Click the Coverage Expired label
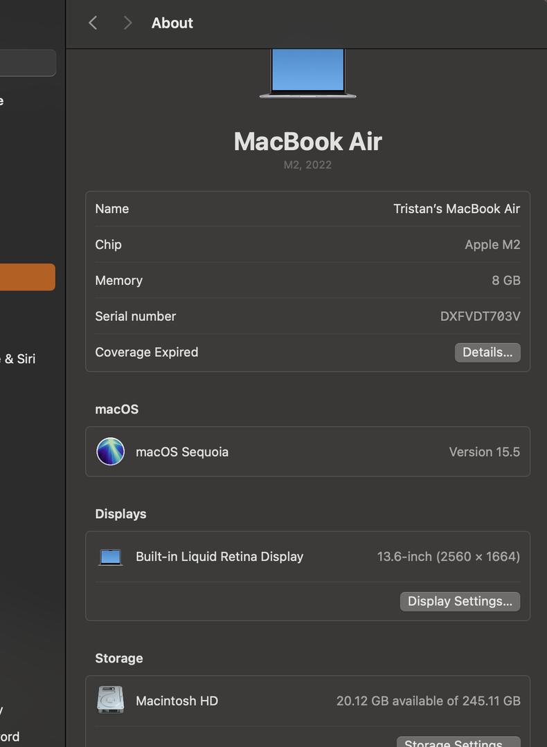The height and width of the screenshot is (747, 547). click(147, 352)
